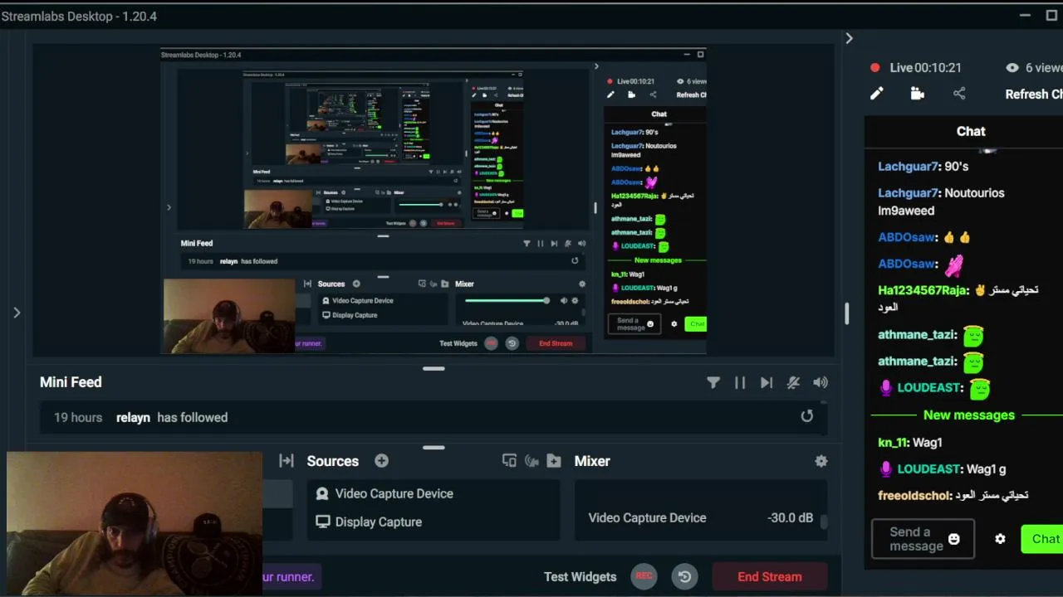The height and width of the screenshot is (597, 1063).
Task: Click the webcam icon beside Video Capture Device
Action: point(322,493)
